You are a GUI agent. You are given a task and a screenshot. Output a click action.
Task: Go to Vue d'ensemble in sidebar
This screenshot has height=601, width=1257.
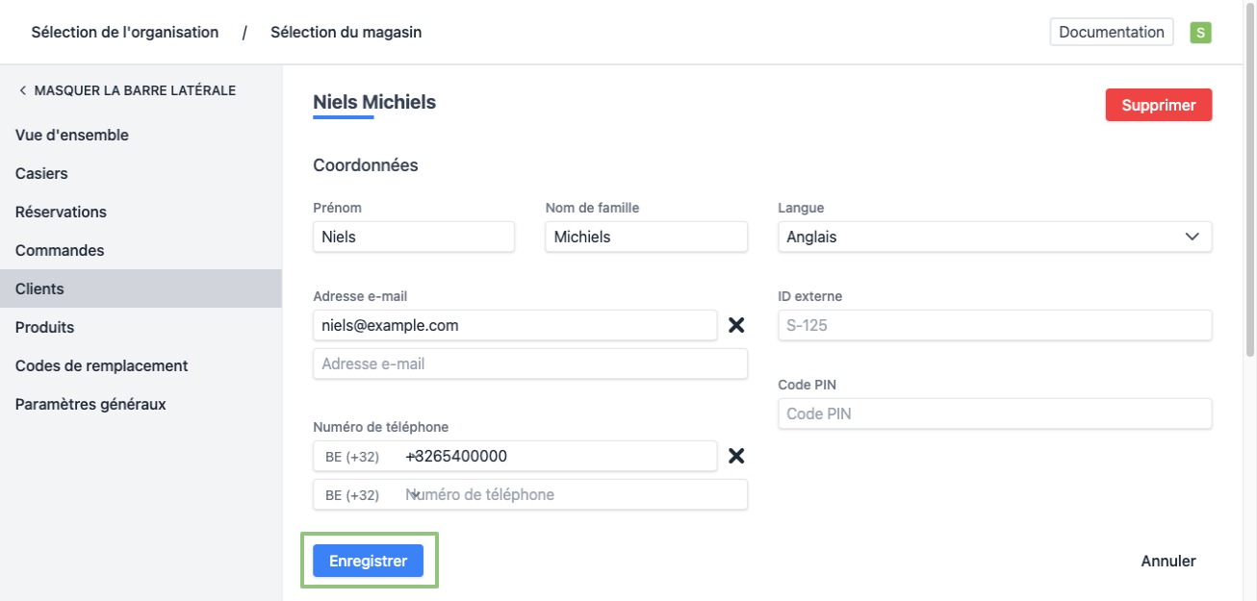click(x=72, y=136)
